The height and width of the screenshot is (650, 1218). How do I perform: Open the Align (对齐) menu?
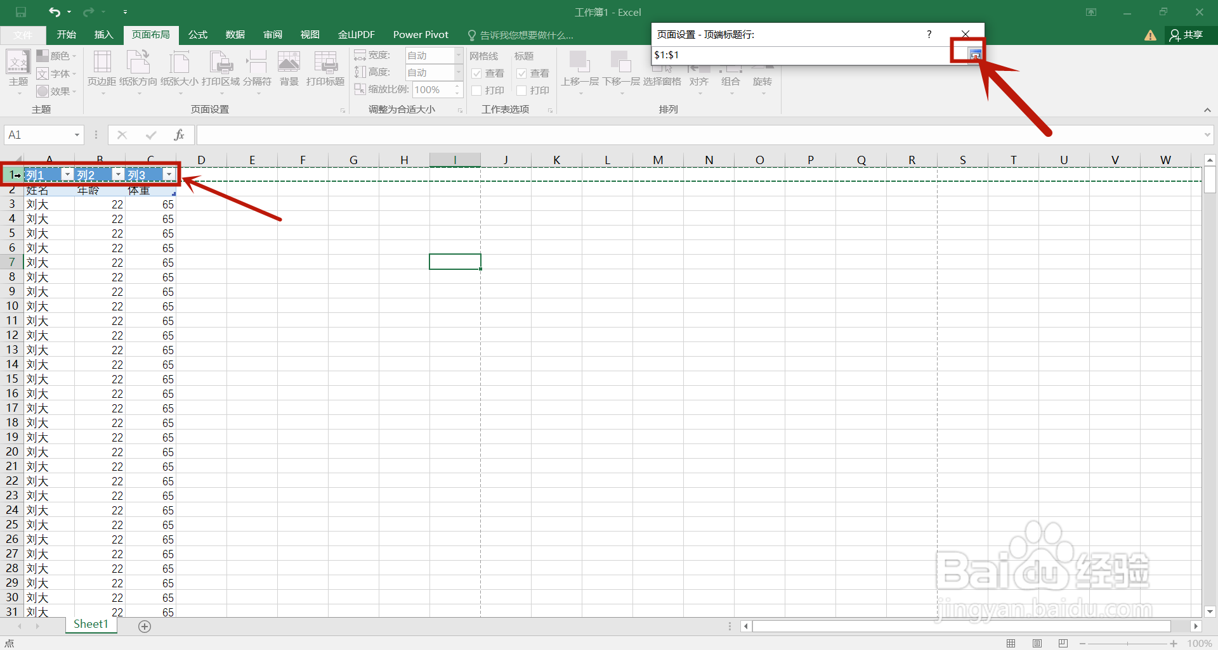tap(699, 81)
